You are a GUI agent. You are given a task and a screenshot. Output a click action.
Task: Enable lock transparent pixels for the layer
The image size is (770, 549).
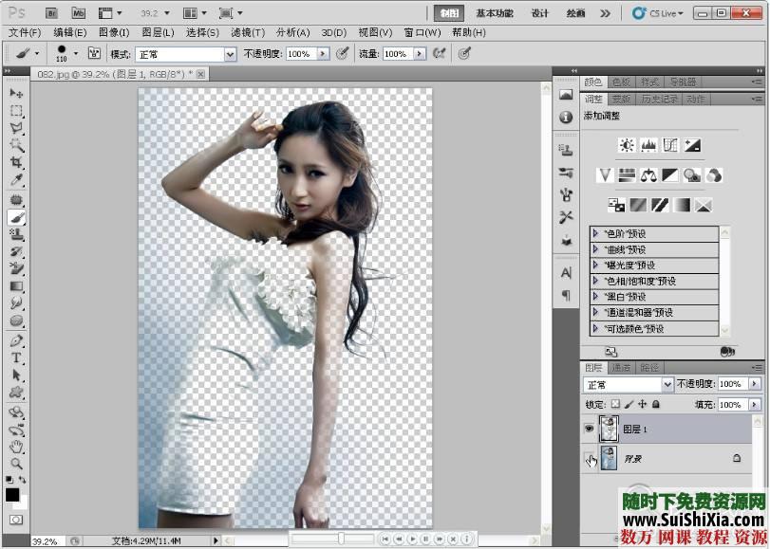614,405
